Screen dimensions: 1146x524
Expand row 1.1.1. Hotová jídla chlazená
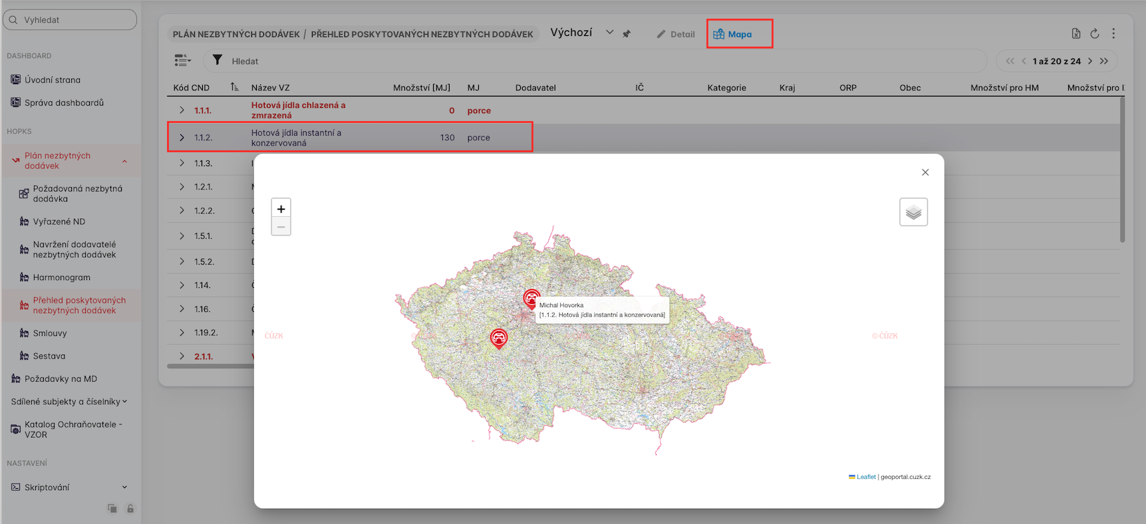[x=182, y=110]
